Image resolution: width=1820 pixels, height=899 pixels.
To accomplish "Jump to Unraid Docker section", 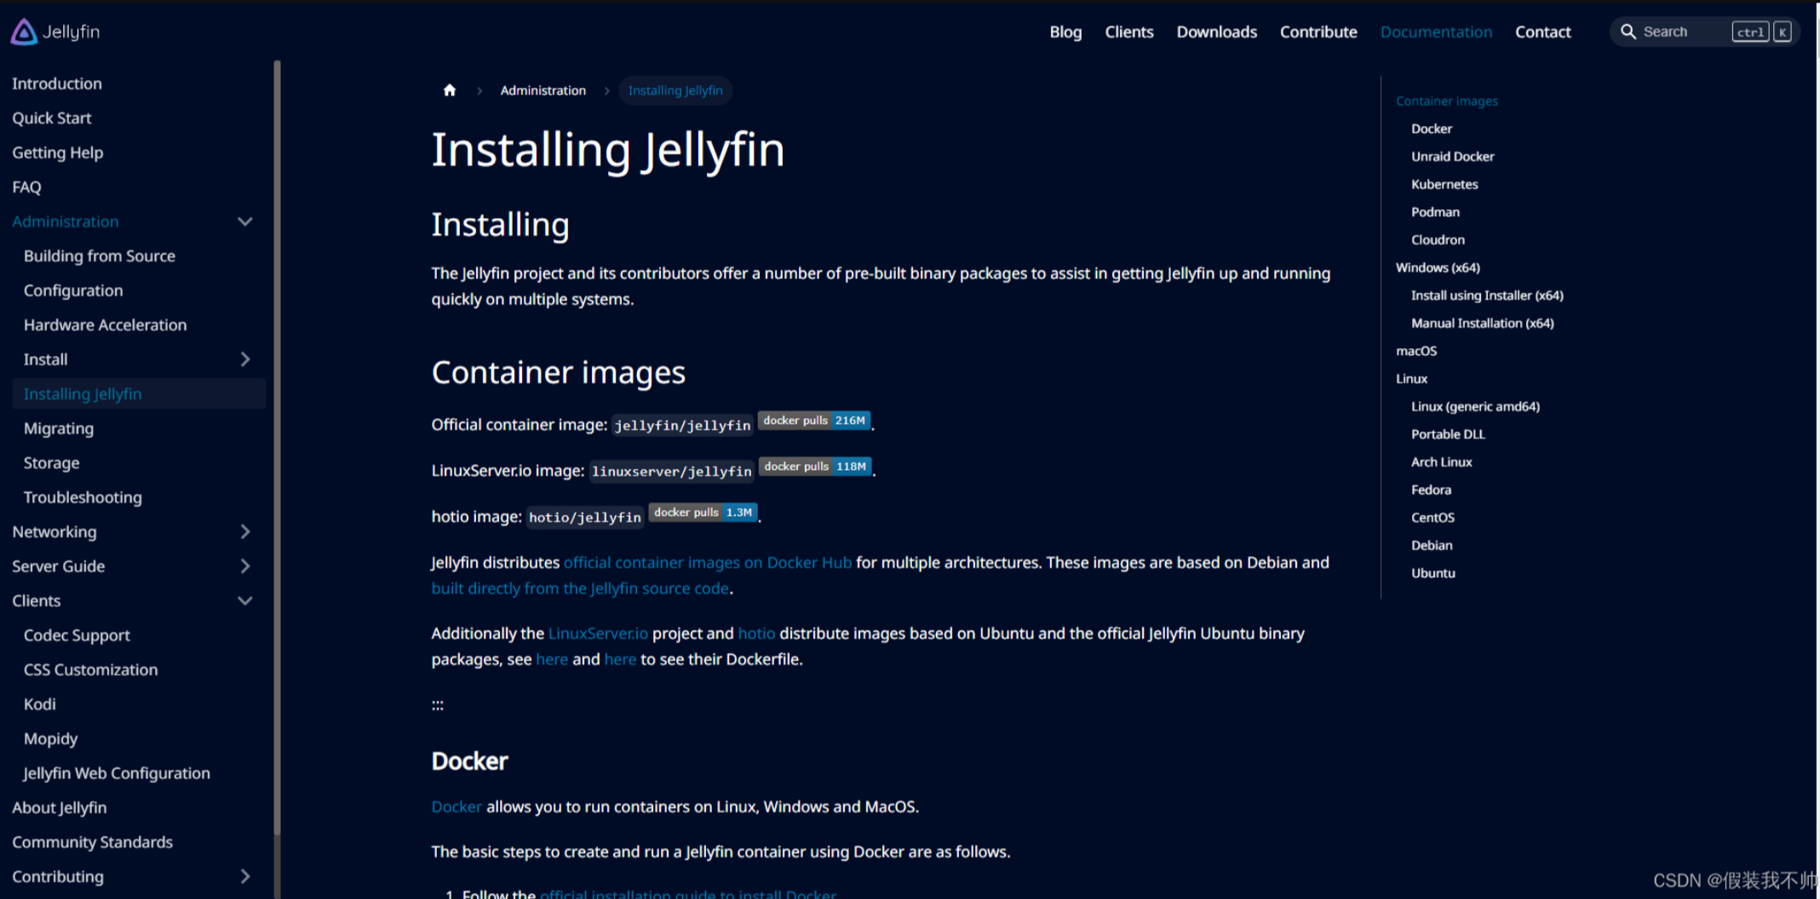I will (x=1453, y=156).
